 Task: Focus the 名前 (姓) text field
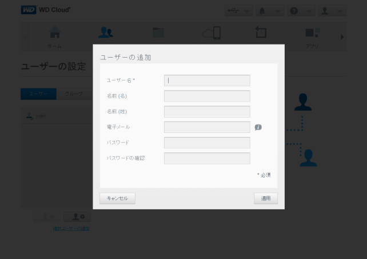click(207, 112)
